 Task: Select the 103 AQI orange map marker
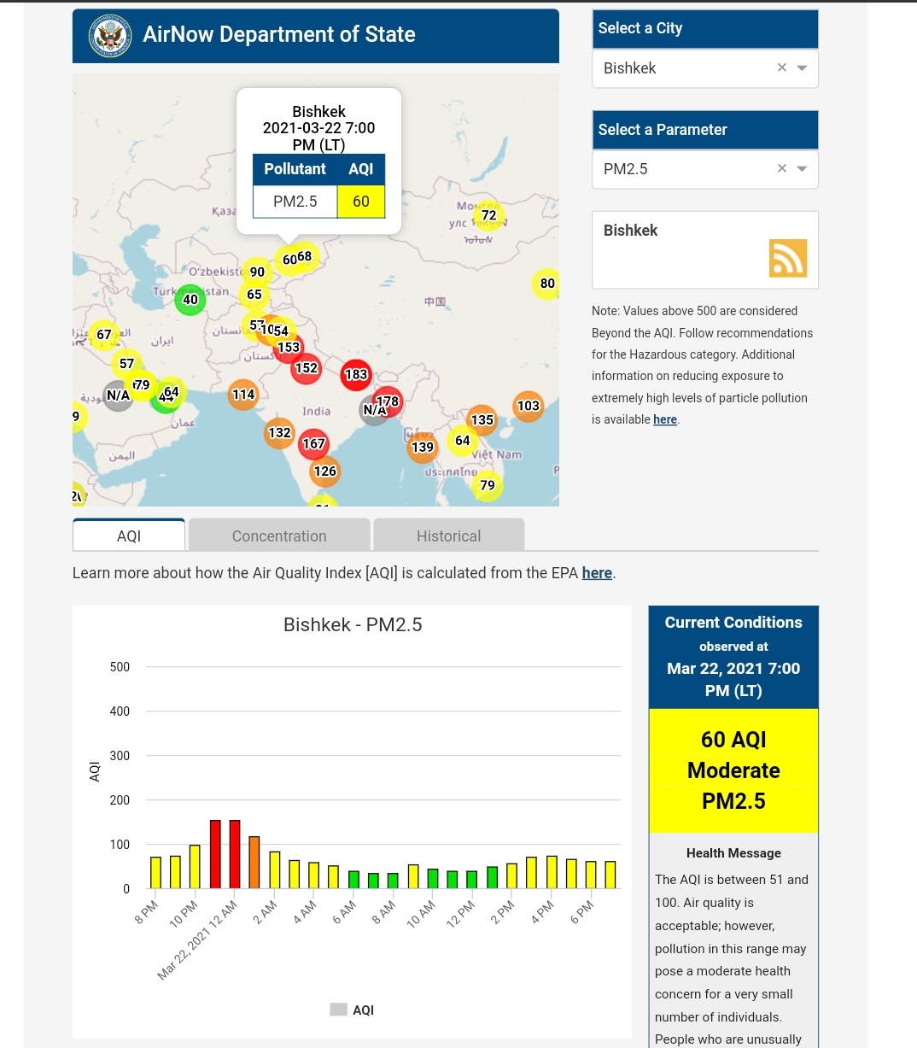pos(529,406)
